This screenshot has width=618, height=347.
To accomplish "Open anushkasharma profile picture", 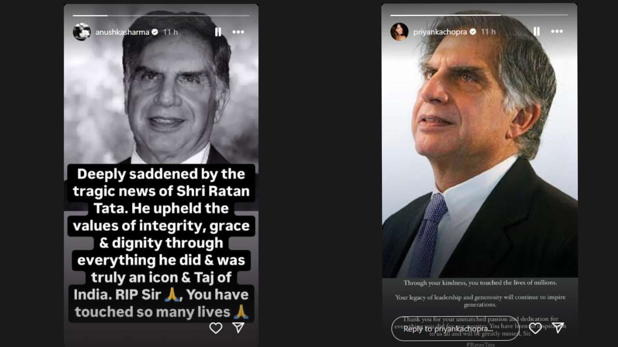I will click(x=82, y=32).
